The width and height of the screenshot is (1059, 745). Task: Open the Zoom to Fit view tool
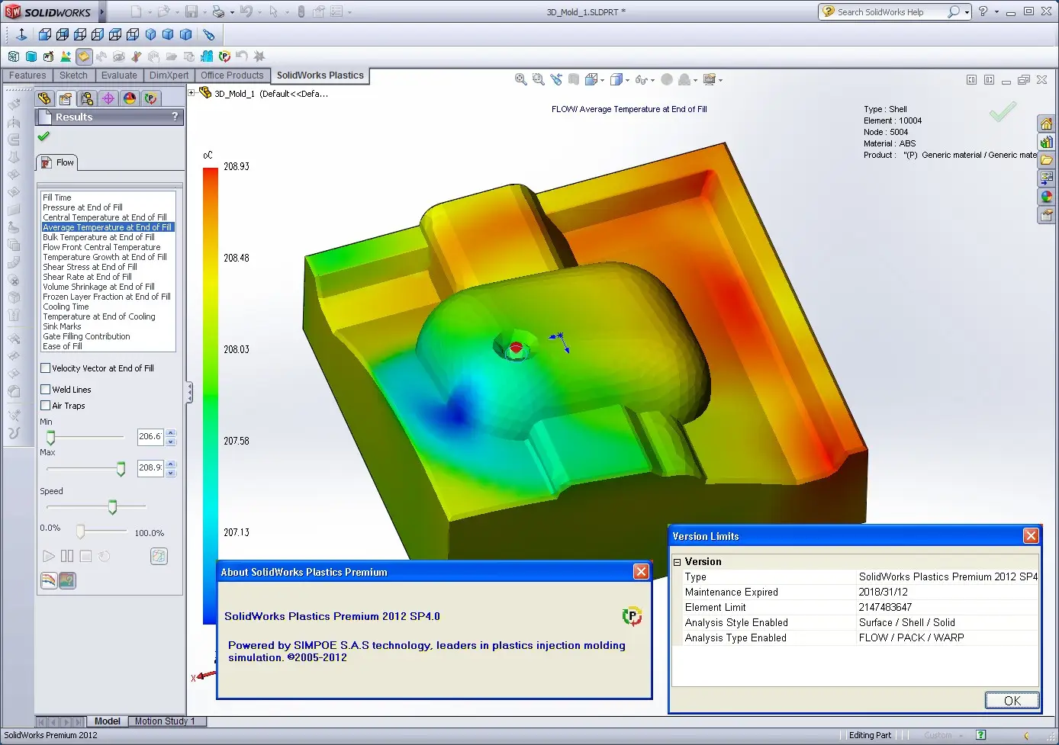point(521,79)
